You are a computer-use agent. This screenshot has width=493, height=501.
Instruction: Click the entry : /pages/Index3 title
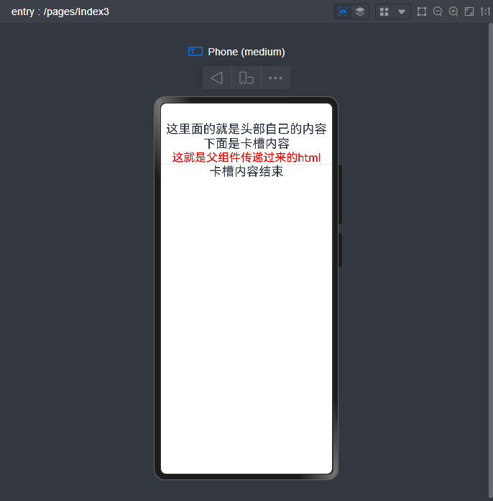[x=60, y=12]
